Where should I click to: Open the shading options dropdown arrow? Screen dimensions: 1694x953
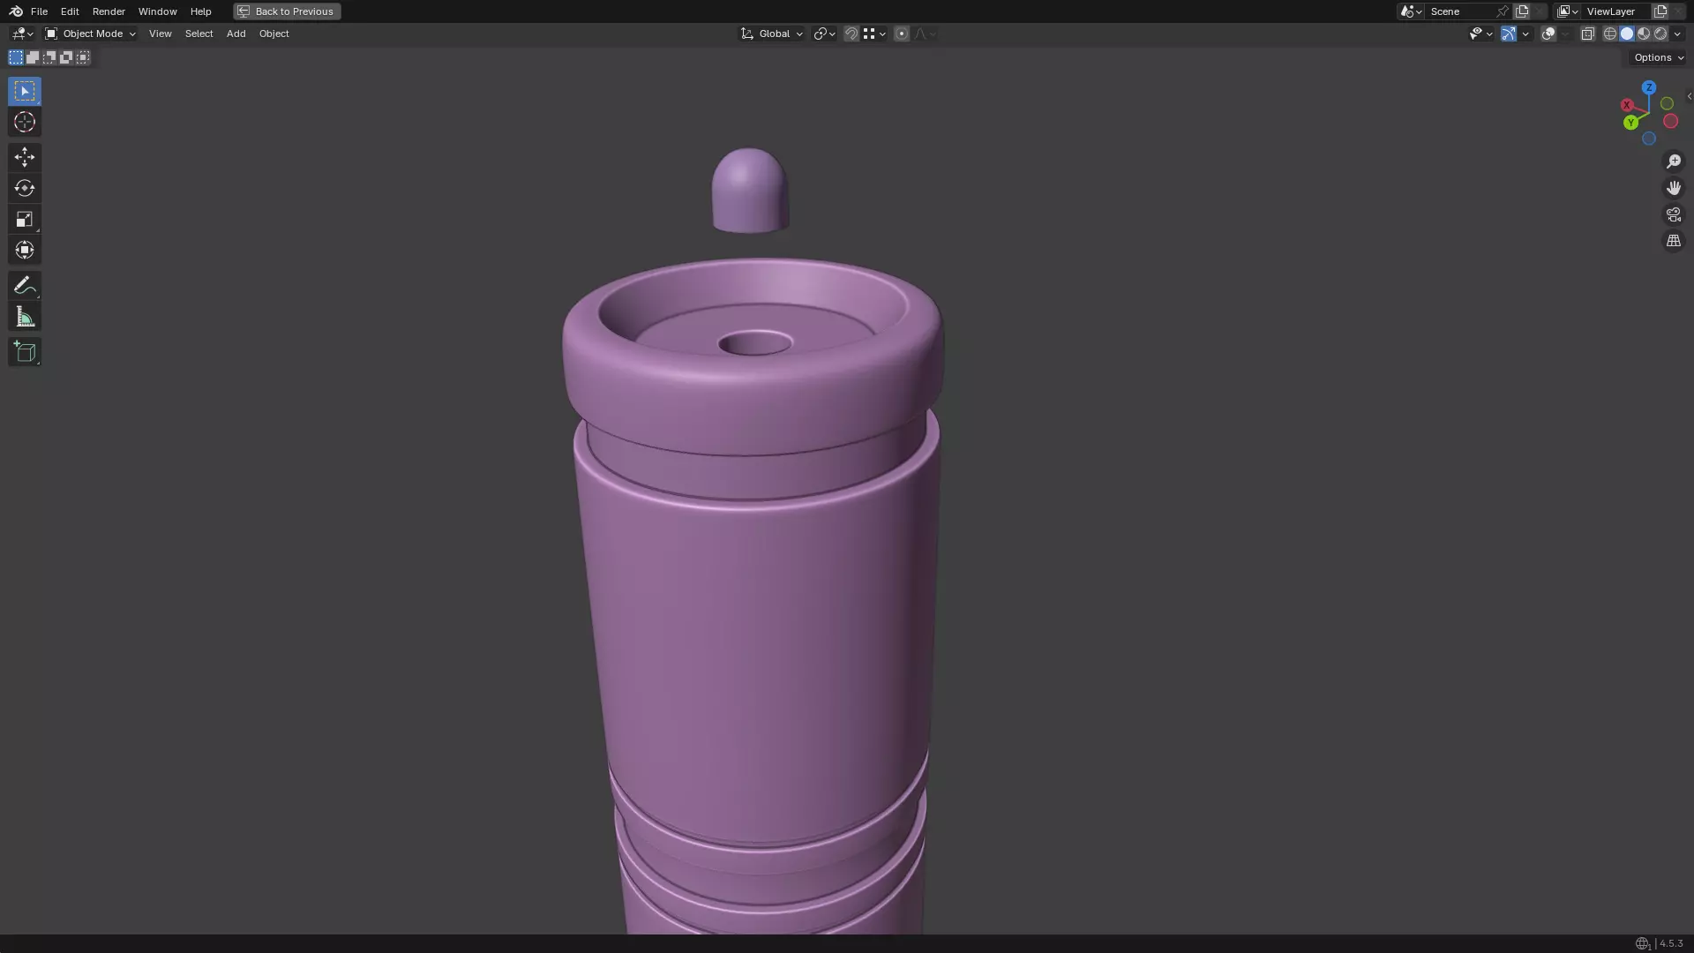click(x=1677, y=34)
